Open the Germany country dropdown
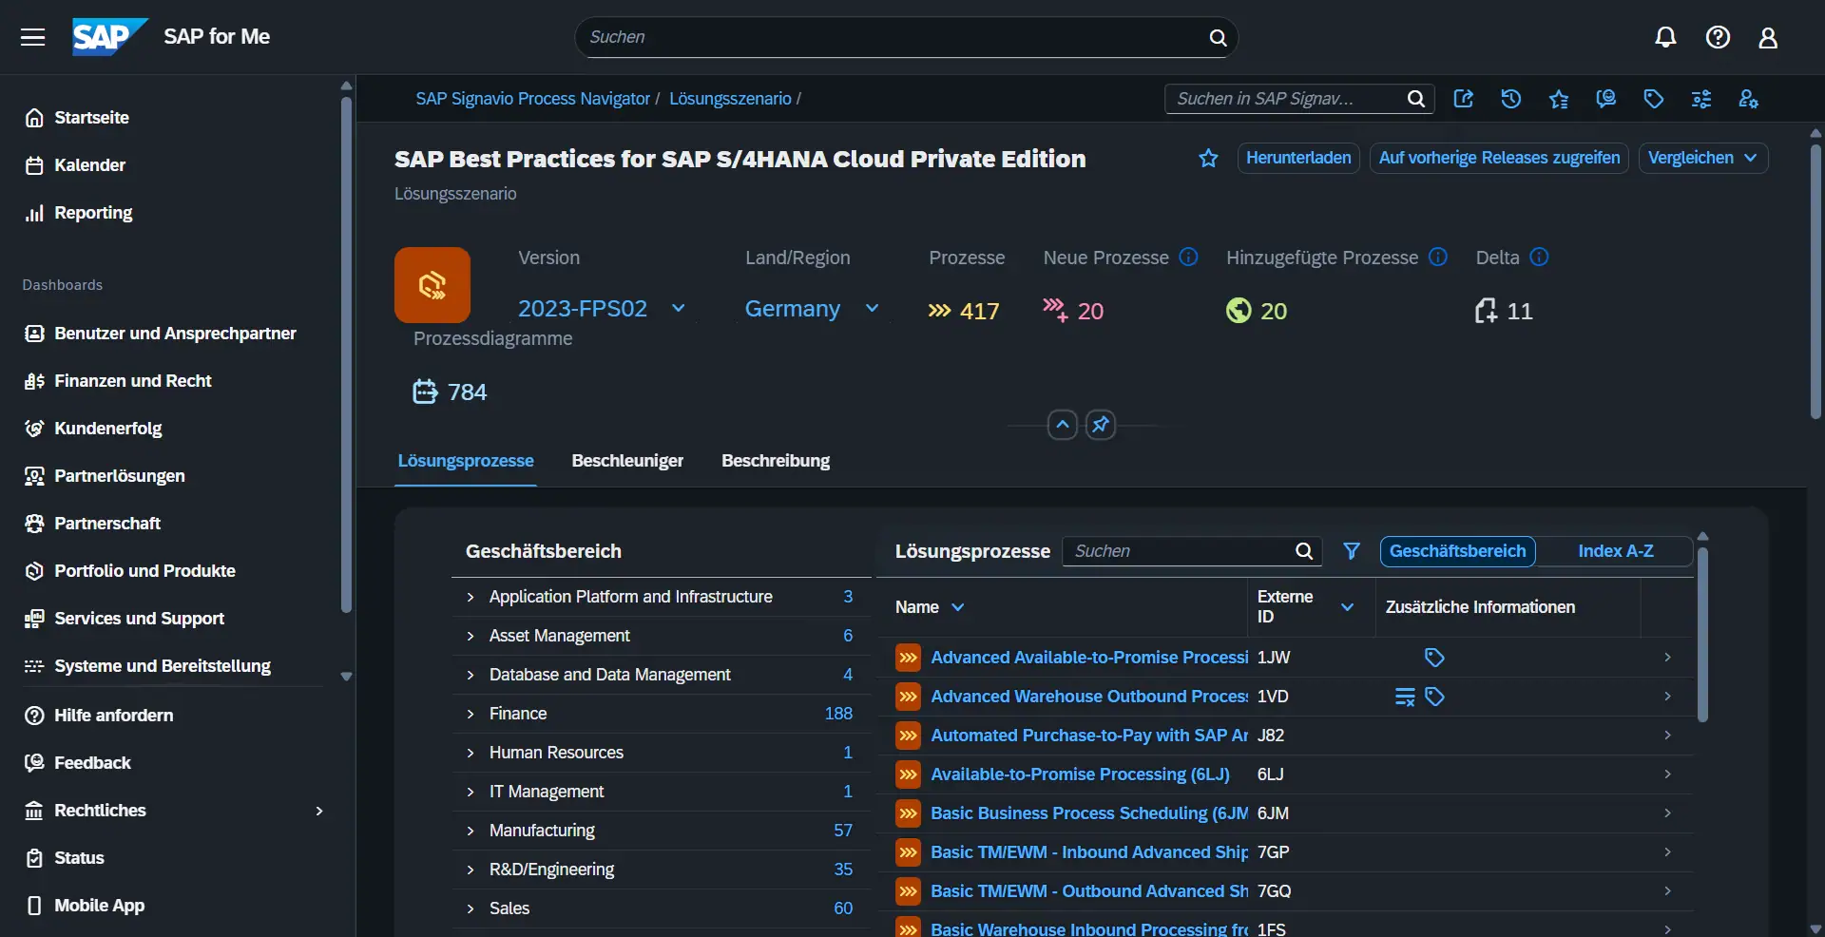Screen dimensions: 1825x937 pyautogui.click(x=813, y=309)
